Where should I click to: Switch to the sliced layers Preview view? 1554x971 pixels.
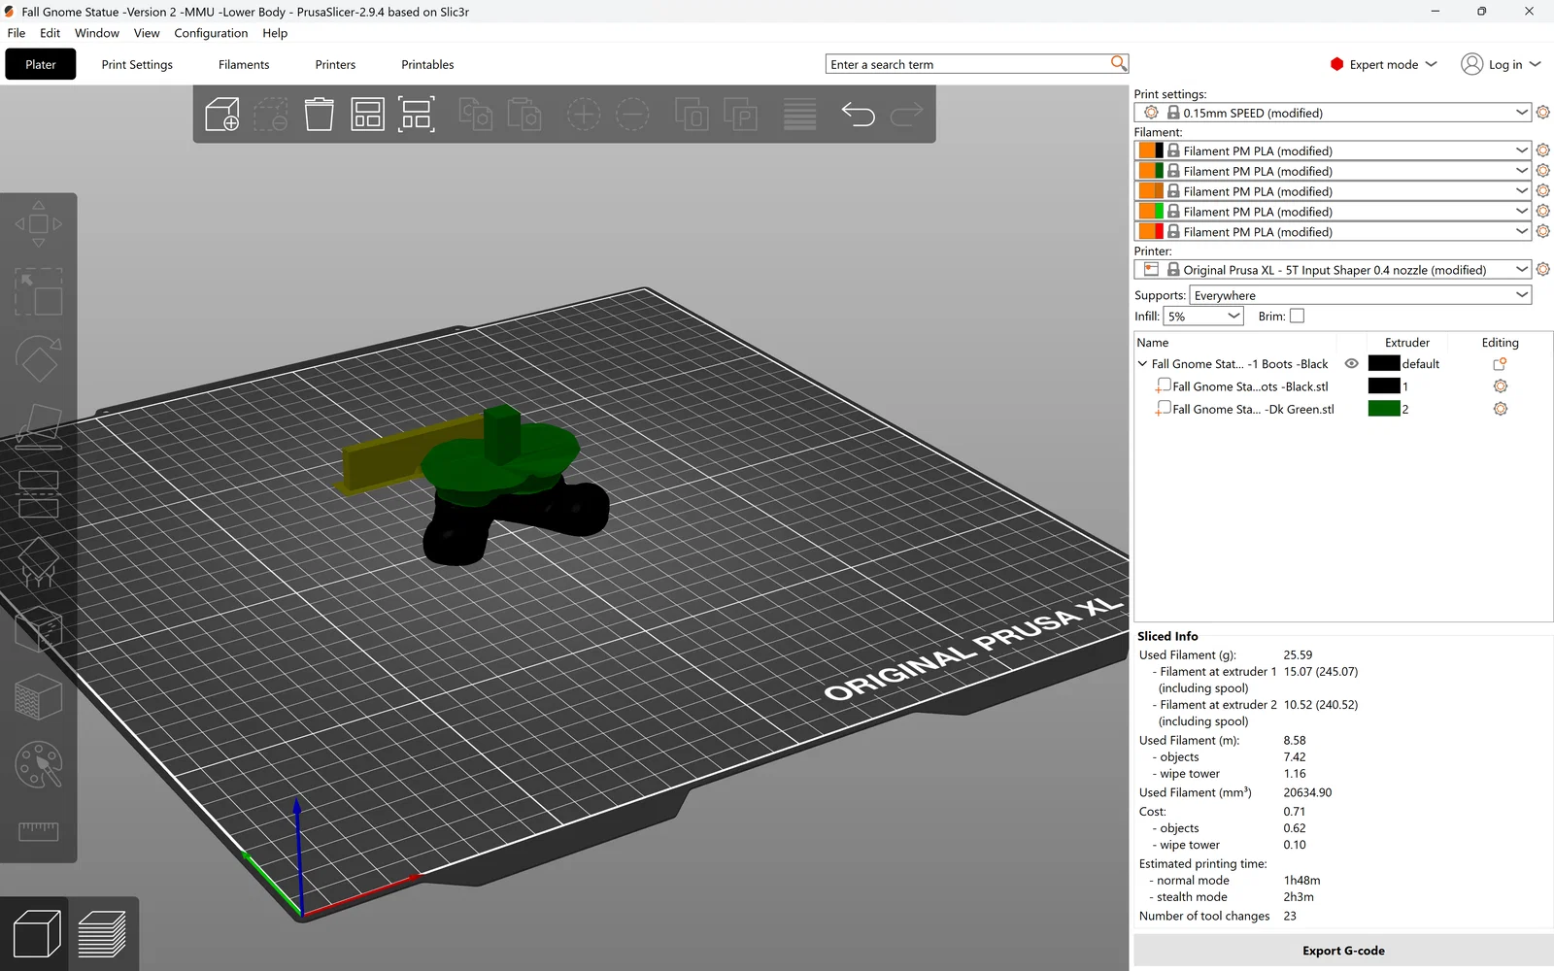point(102,934)
